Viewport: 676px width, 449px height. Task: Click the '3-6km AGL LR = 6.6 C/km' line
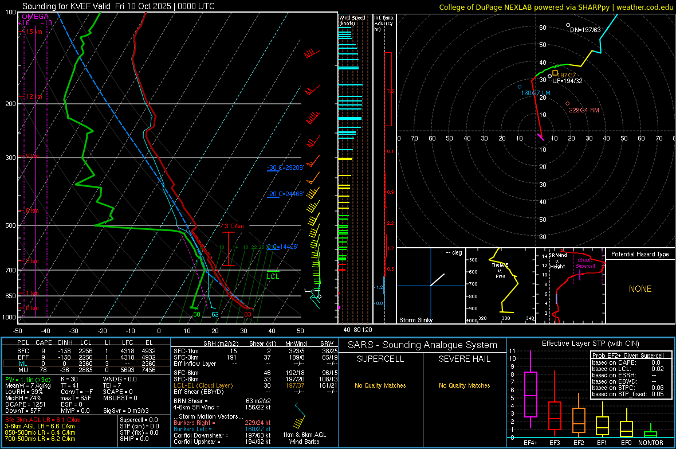40,426
